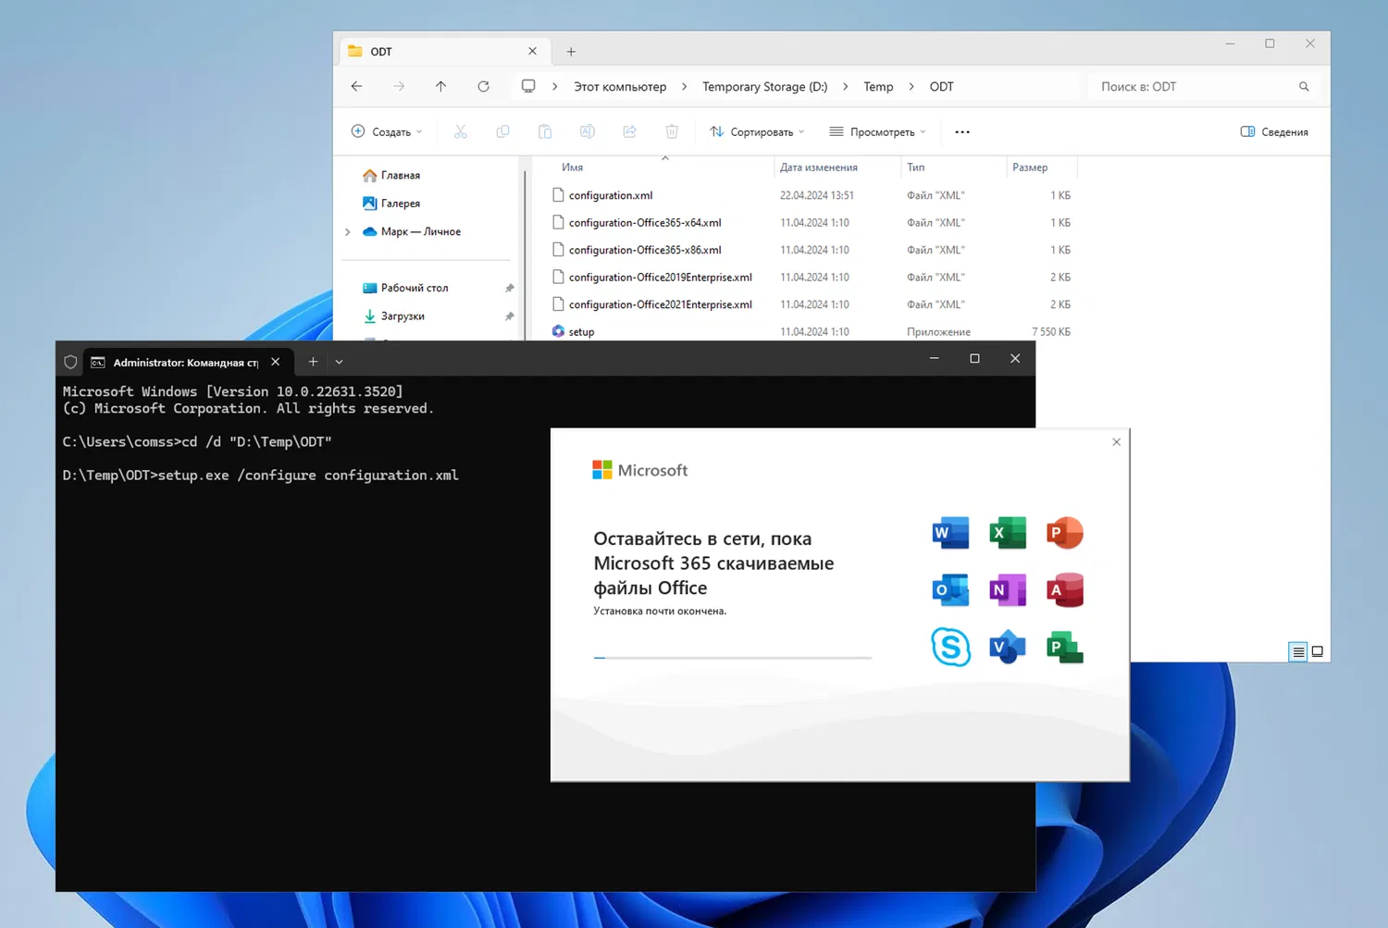Image resolution: width=1388 pixels, height=928 pixels.
Task: Click Этот компьютер in the address bar
Action: (620, 86)
